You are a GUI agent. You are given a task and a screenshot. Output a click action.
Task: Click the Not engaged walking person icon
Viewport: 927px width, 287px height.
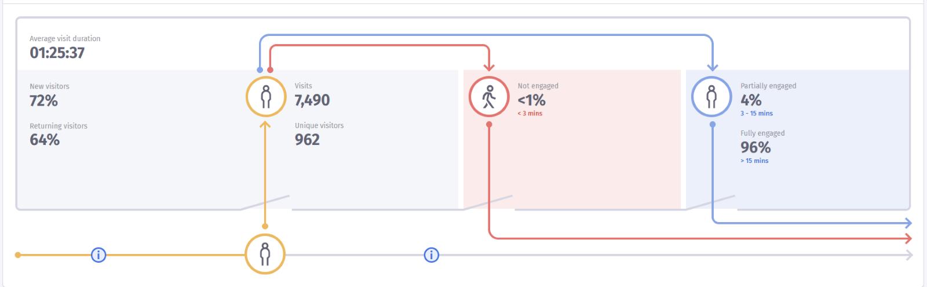click(x=489, y=97)
